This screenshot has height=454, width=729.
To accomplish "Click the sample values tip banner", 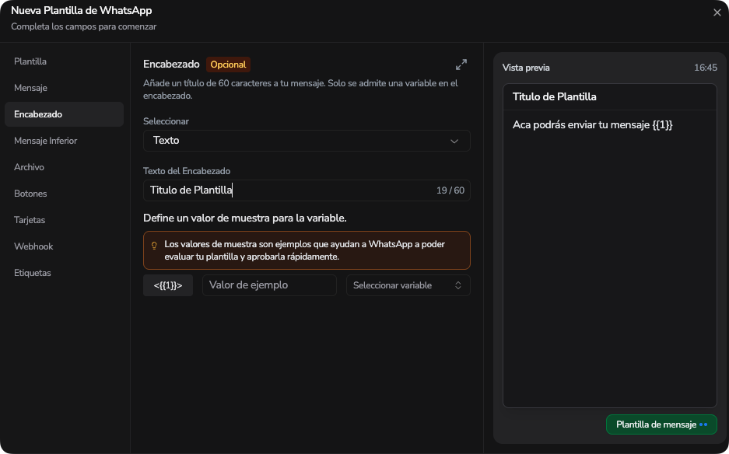I will (x=307, y=250).
